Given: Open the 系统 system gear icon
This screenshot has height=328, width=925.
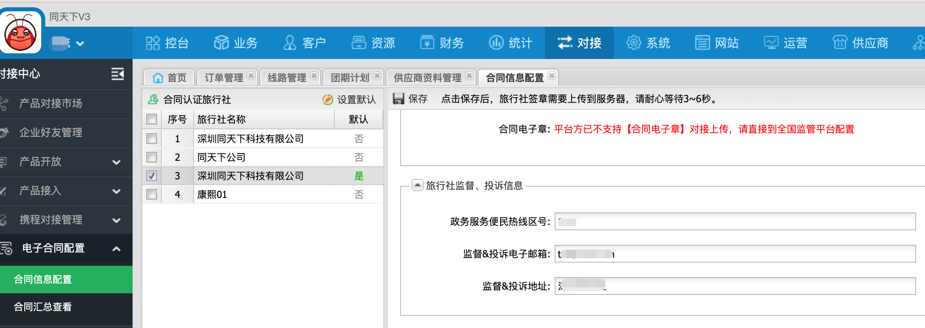Looking at the screenshot, I should (634, 42).
